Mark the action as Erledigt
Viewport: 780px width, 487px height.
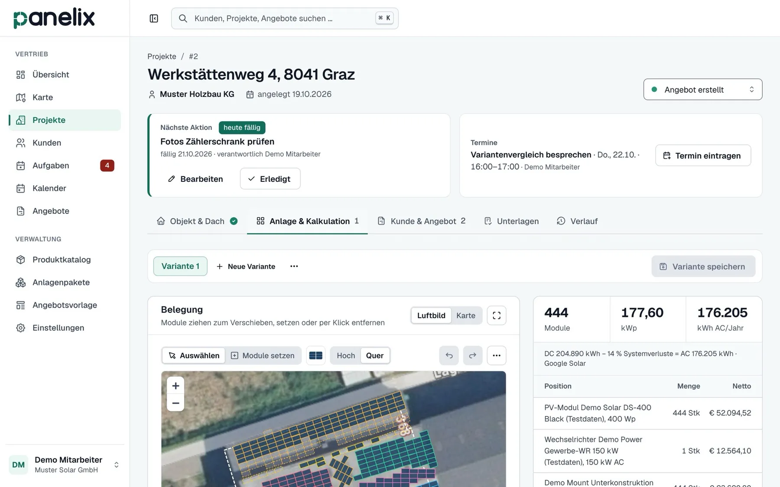tap(270, 179)
